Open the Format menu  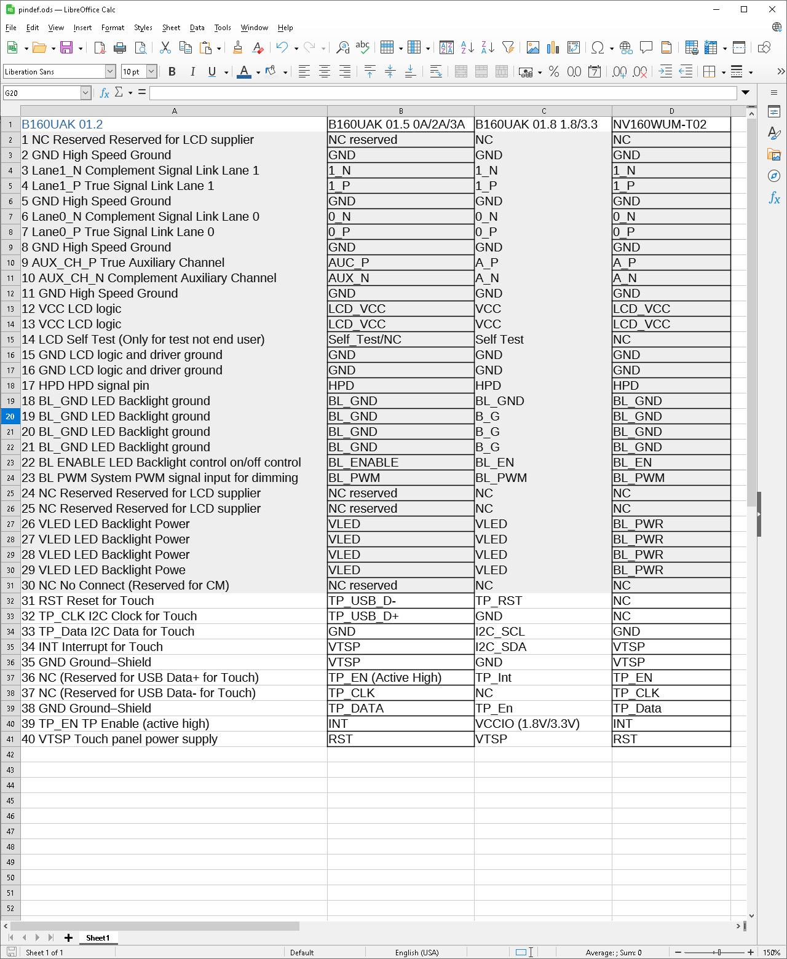(113, 28)
